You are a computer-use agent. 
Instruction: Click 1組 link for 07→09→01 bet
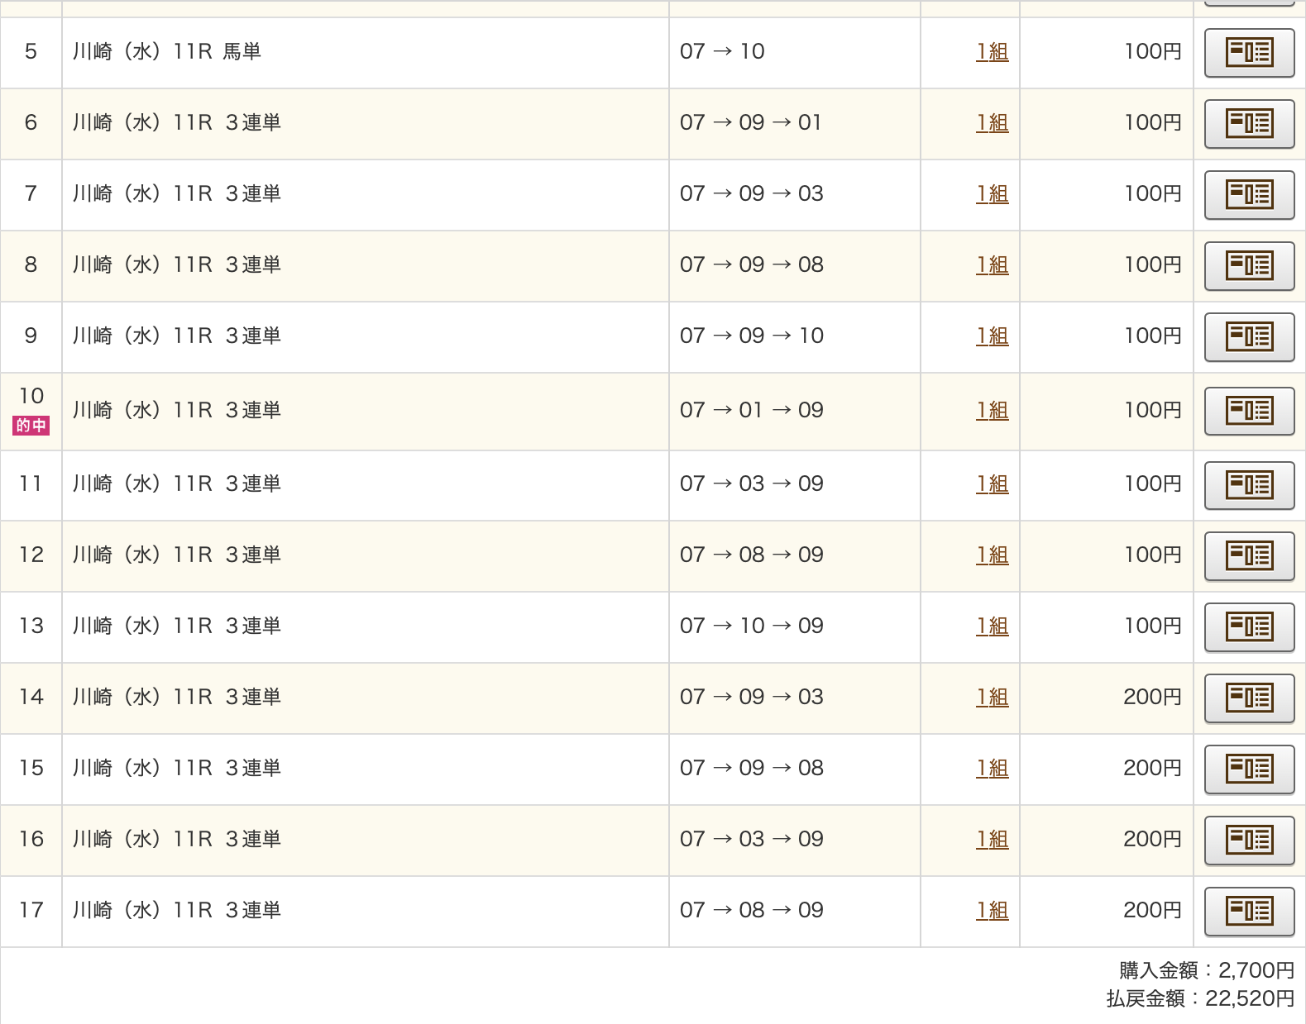pyautogui.click(x=993, y=122)
